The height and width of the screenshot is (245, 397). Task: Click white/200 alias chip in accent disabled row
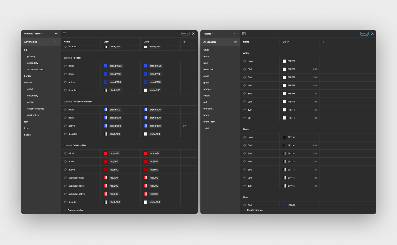[x=155, y=90]
